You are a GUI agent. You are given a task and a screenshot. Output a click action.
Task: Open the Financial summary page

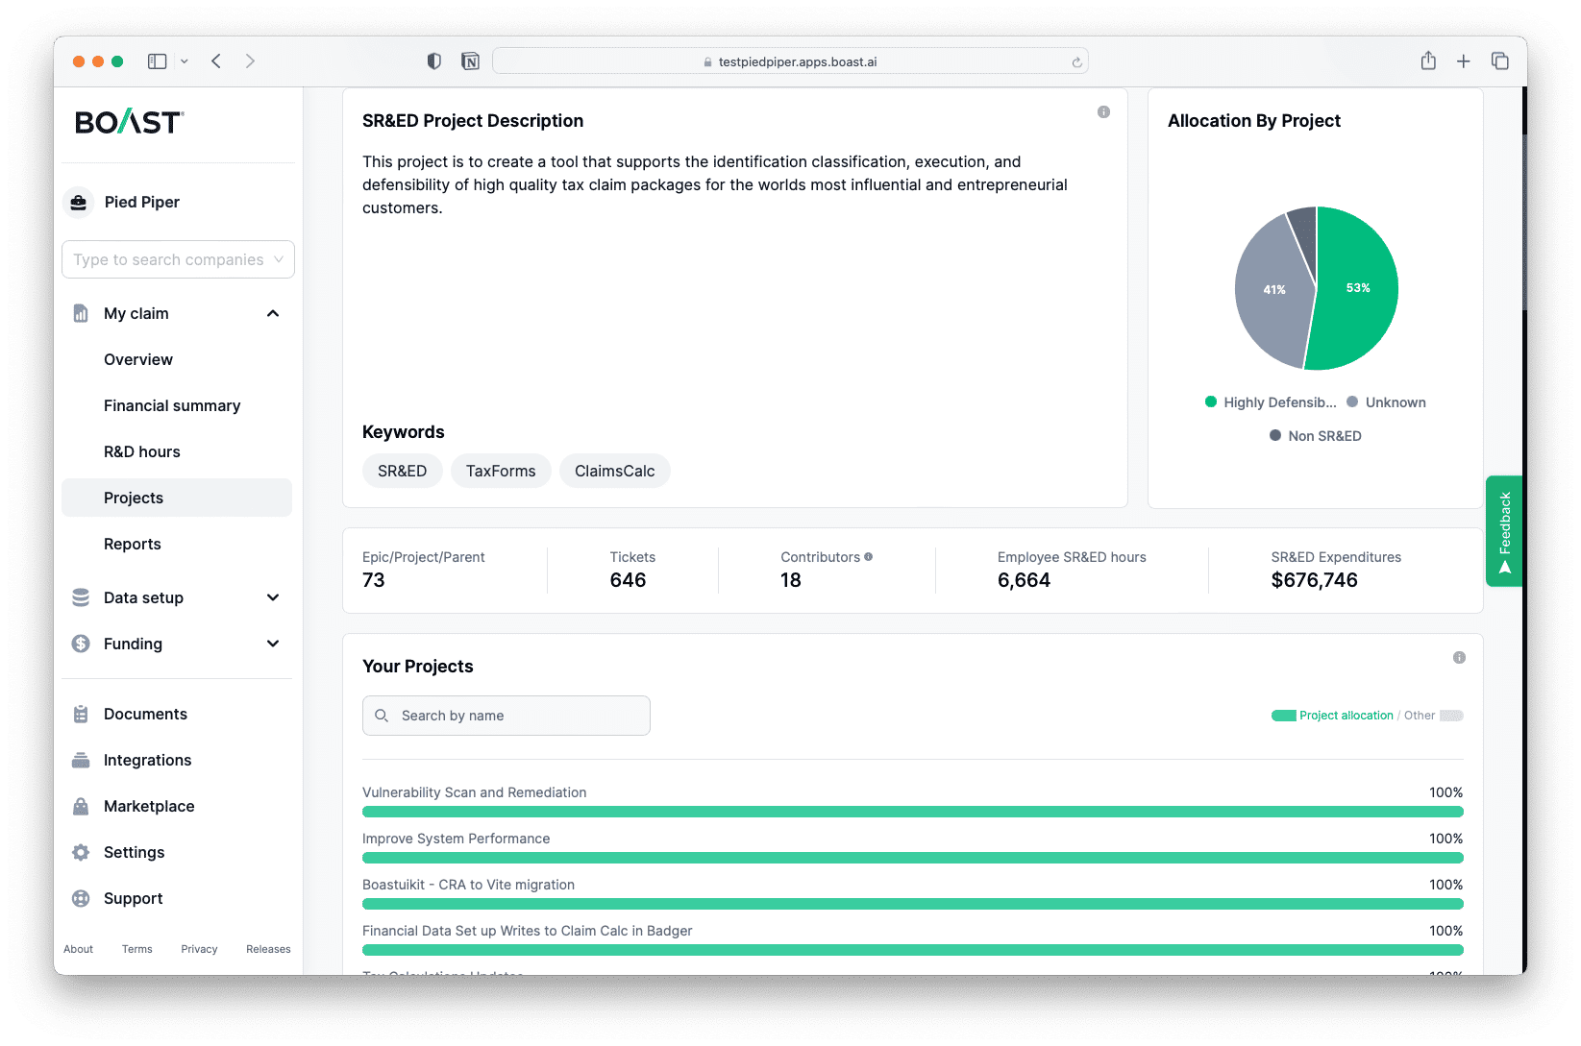click(172, 405)
